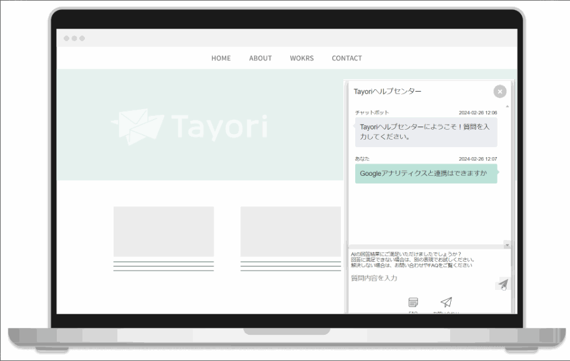The height and width of the screenshot is (361, 570).
Task: Click the Tayoriヘルプセンター chat header title
Action: [x=387, y=92]
